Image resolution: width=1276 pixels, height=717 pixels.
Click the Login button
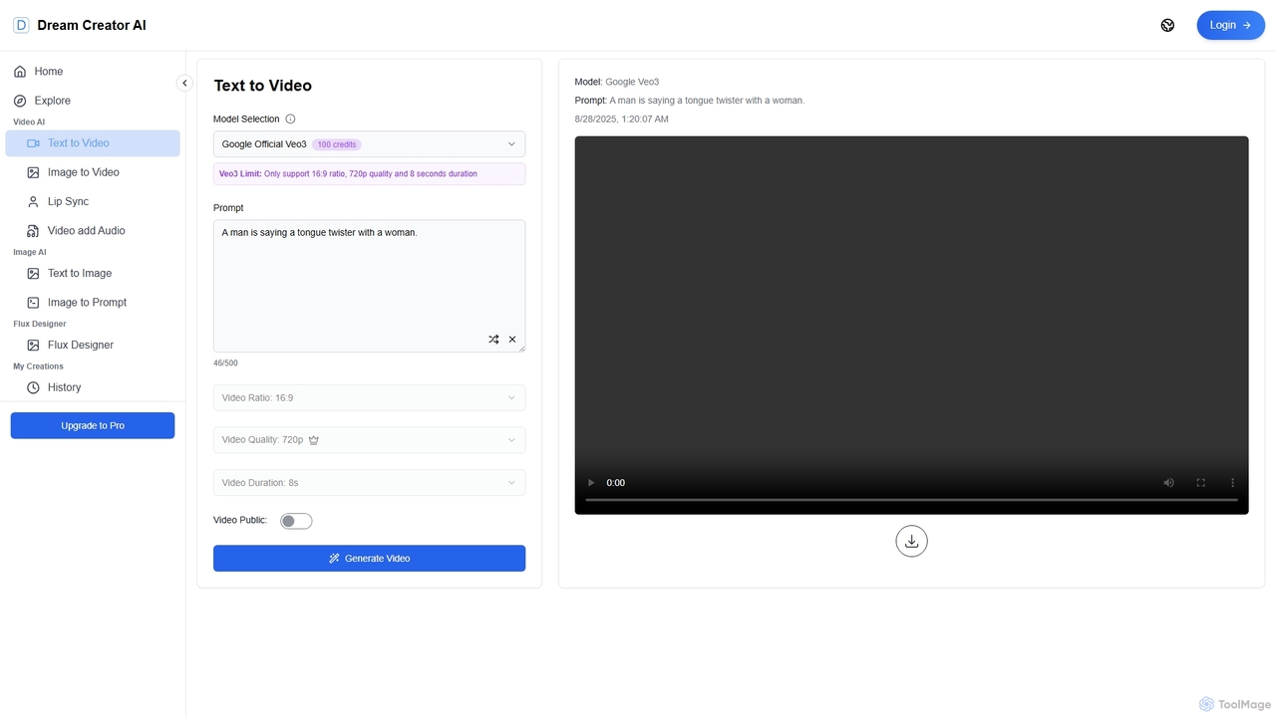tap(1230, 25)
